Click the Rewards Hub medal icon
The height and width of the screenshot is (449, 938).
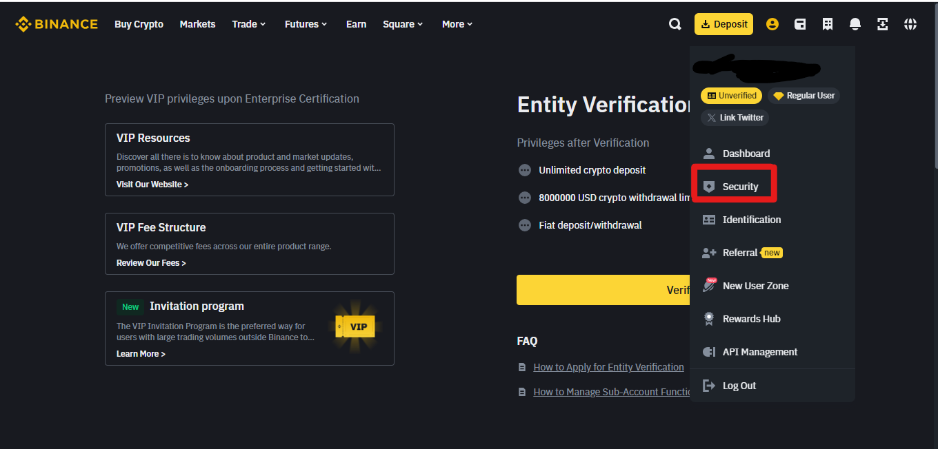click(x=708, y=319)
